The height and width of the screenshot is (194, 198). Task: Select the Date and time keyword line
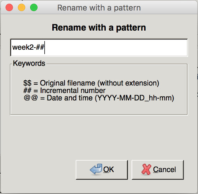point(99,98)
